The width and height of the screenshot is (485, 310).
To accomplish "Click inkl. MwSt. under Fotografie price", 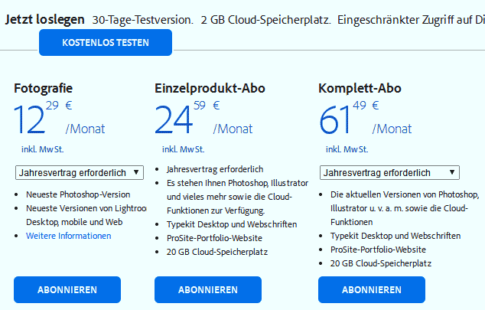I will (x=43, y=148).
